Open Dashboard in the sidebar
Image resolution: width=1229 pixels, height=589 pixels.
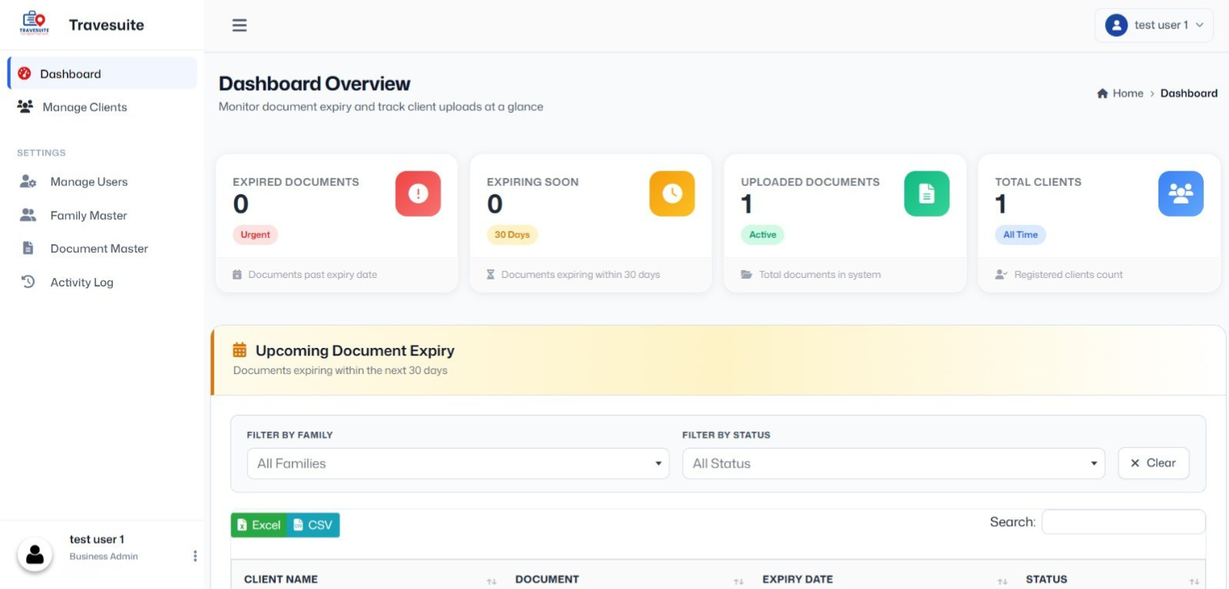click(x=102, y=74)
